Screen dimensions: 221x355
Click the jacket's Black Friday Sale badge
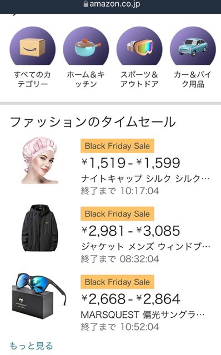(117, 214)
